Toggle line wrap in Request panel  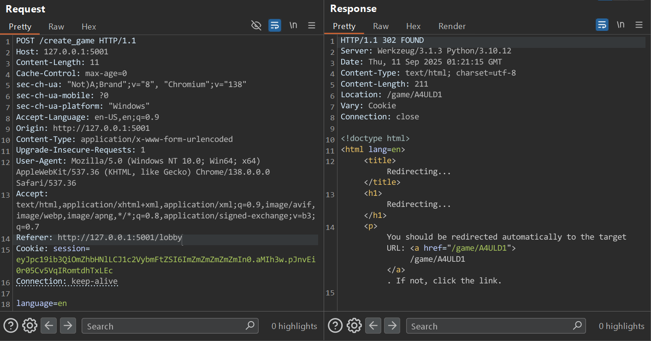coord(275,25)
